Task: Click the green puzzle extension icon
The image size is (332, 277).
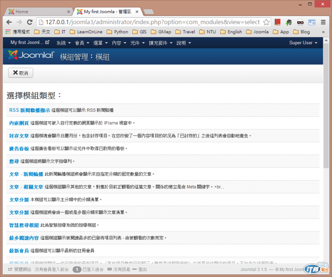Action: click(288, 22)
